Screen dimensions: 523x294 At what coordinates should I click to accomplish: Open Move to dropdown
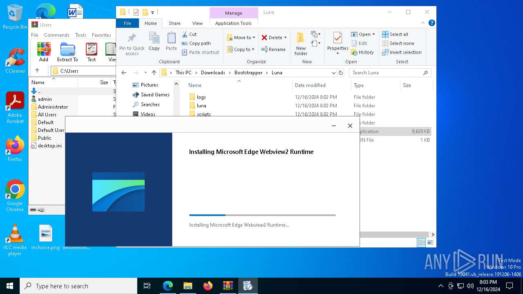coord(241,38)
